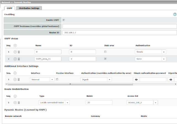This screenshot has width=177, height=124.
Task: Open Access list dropdown showing Access_List_A
Action: click(142, 103)
